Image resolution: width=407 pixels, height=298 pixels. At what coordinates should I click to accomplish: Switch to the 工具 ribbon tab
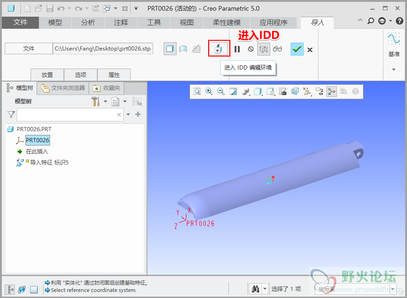tap(154, 23)
